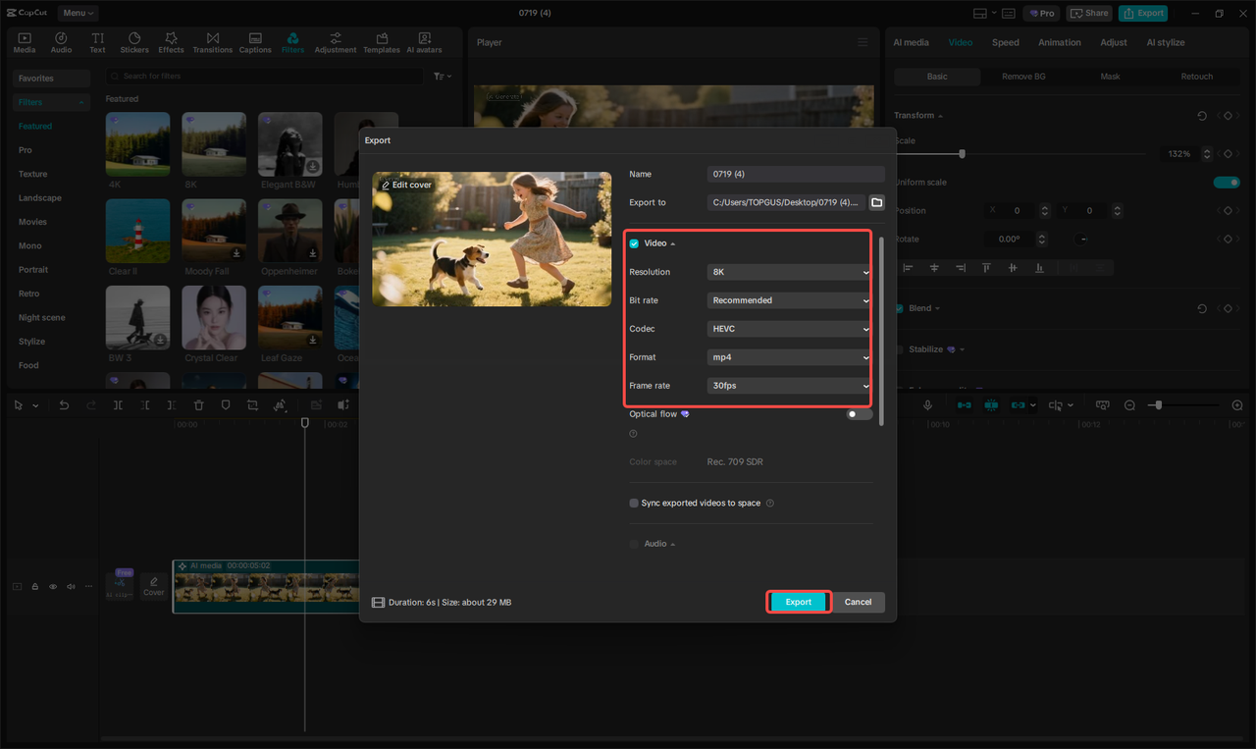Screen dimensions: 1256x749
Task: Enable the Optical flow toggle
Action: click(857, 414)
